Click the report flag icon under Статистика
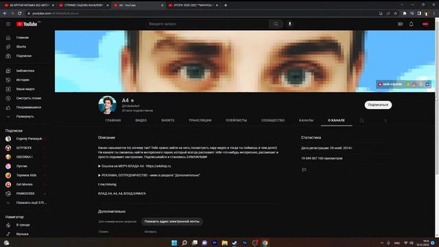Screen dimensions: 439x247 point(304,169)
